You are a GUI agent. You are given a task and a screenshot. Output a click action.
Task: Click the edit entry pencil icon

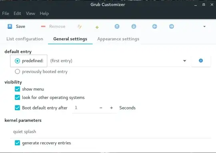80,26
